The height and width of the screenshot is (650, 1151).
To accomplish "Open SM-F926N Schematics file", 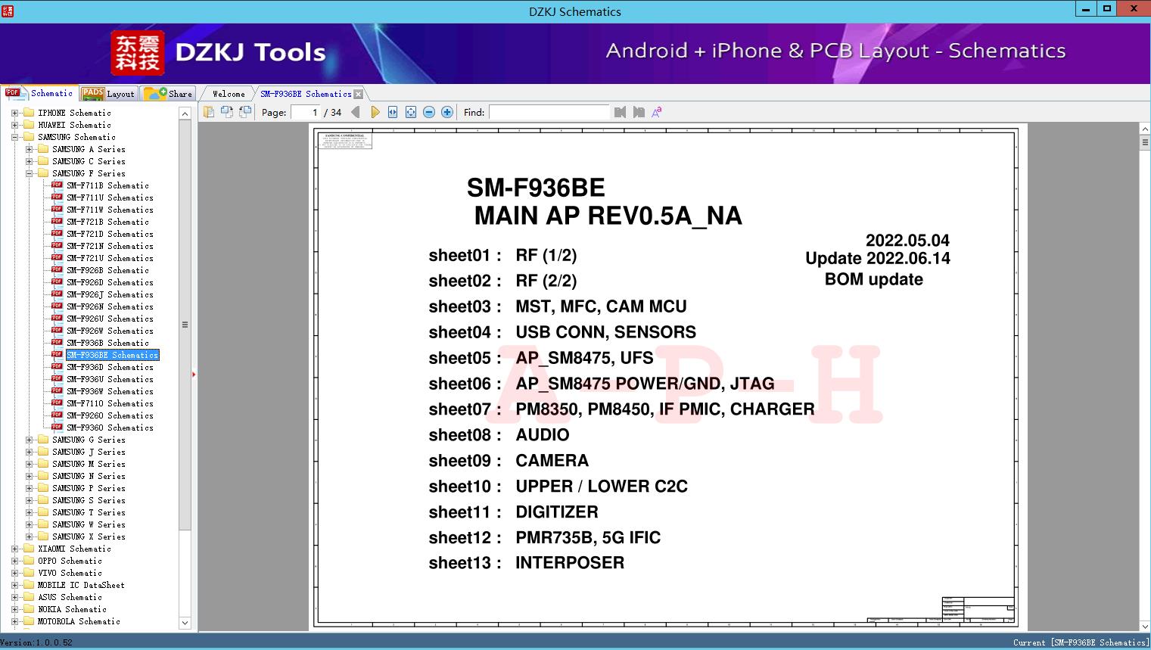I will point(110,306).
